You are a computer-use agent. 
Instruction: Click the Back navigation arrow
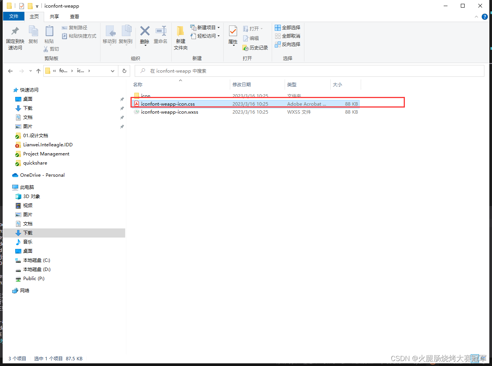(10, 71)
